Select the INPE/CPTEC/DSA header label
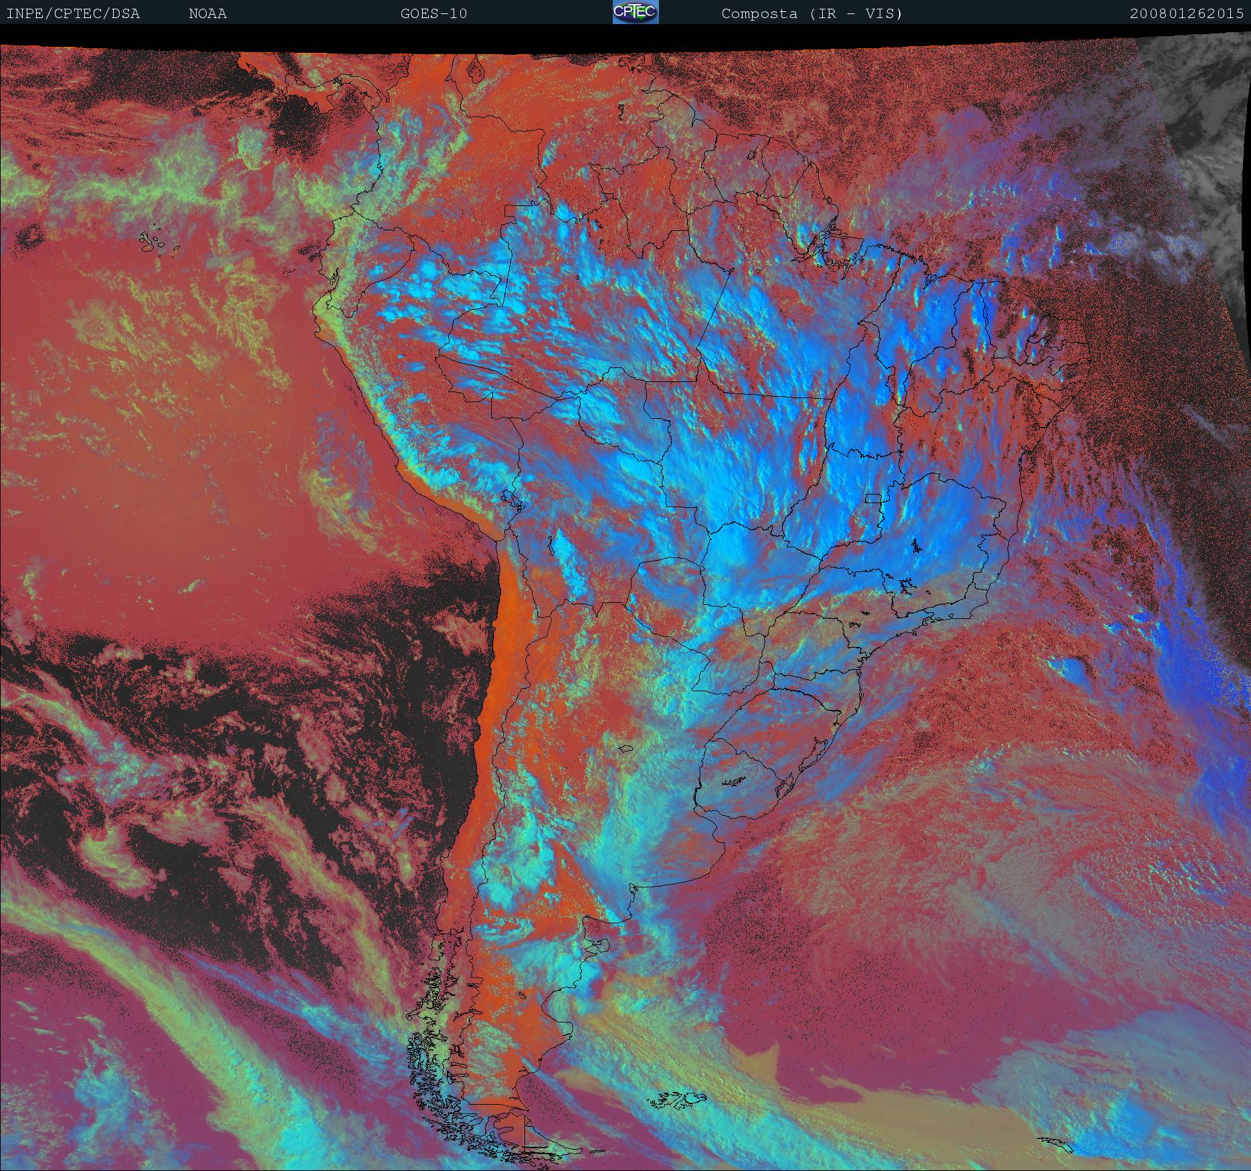Screen dimensions: 1251x1171 (73, 14)
